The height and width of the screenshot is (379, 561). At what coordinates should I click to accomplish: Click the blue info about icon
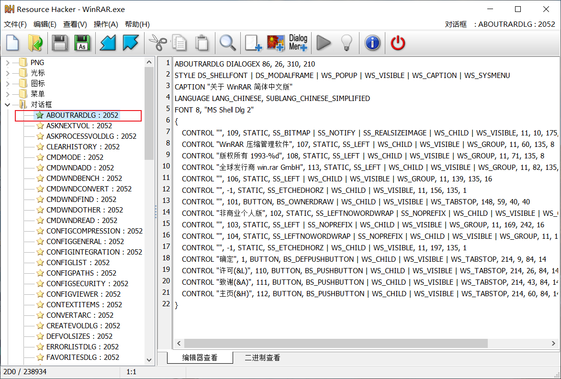(x=372, y=43)
